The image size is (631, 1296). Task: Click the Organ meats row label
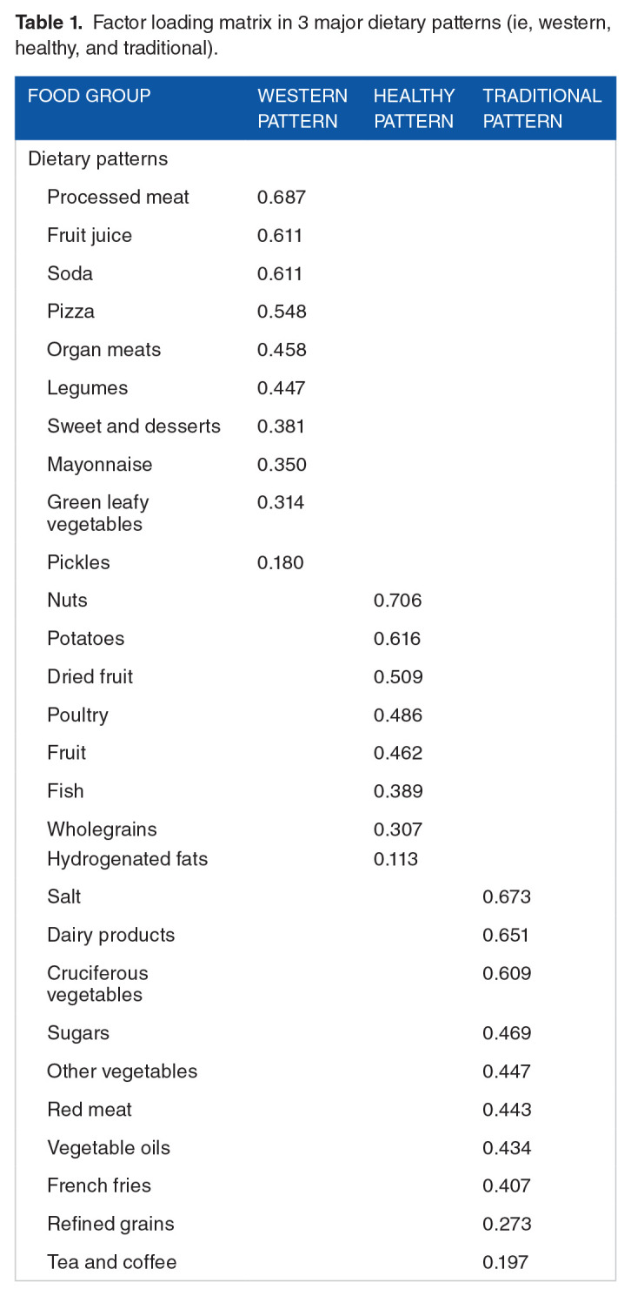pyautogui.click(x=104, y=350)
